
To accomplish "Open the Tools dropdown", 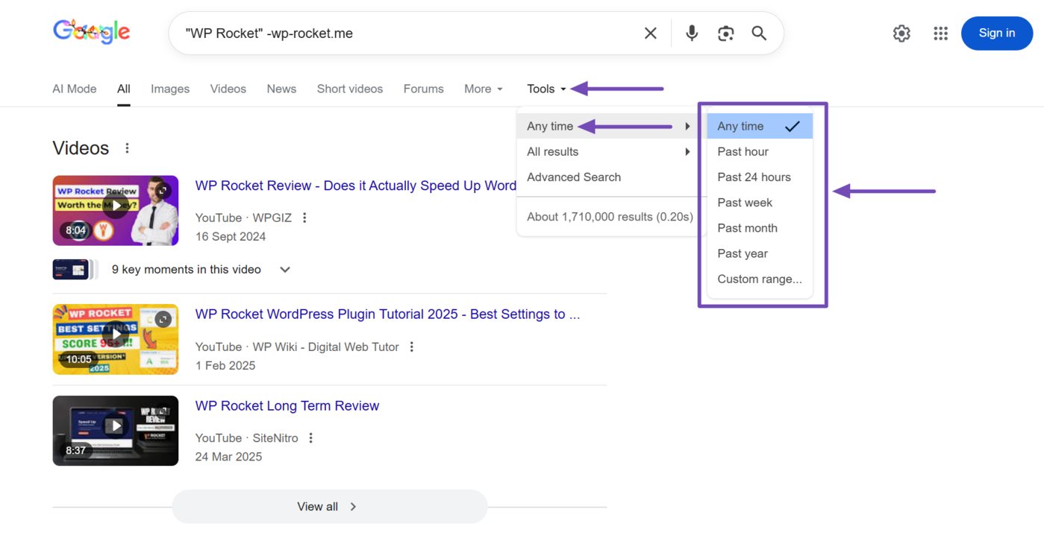I will tap(546, 89).
